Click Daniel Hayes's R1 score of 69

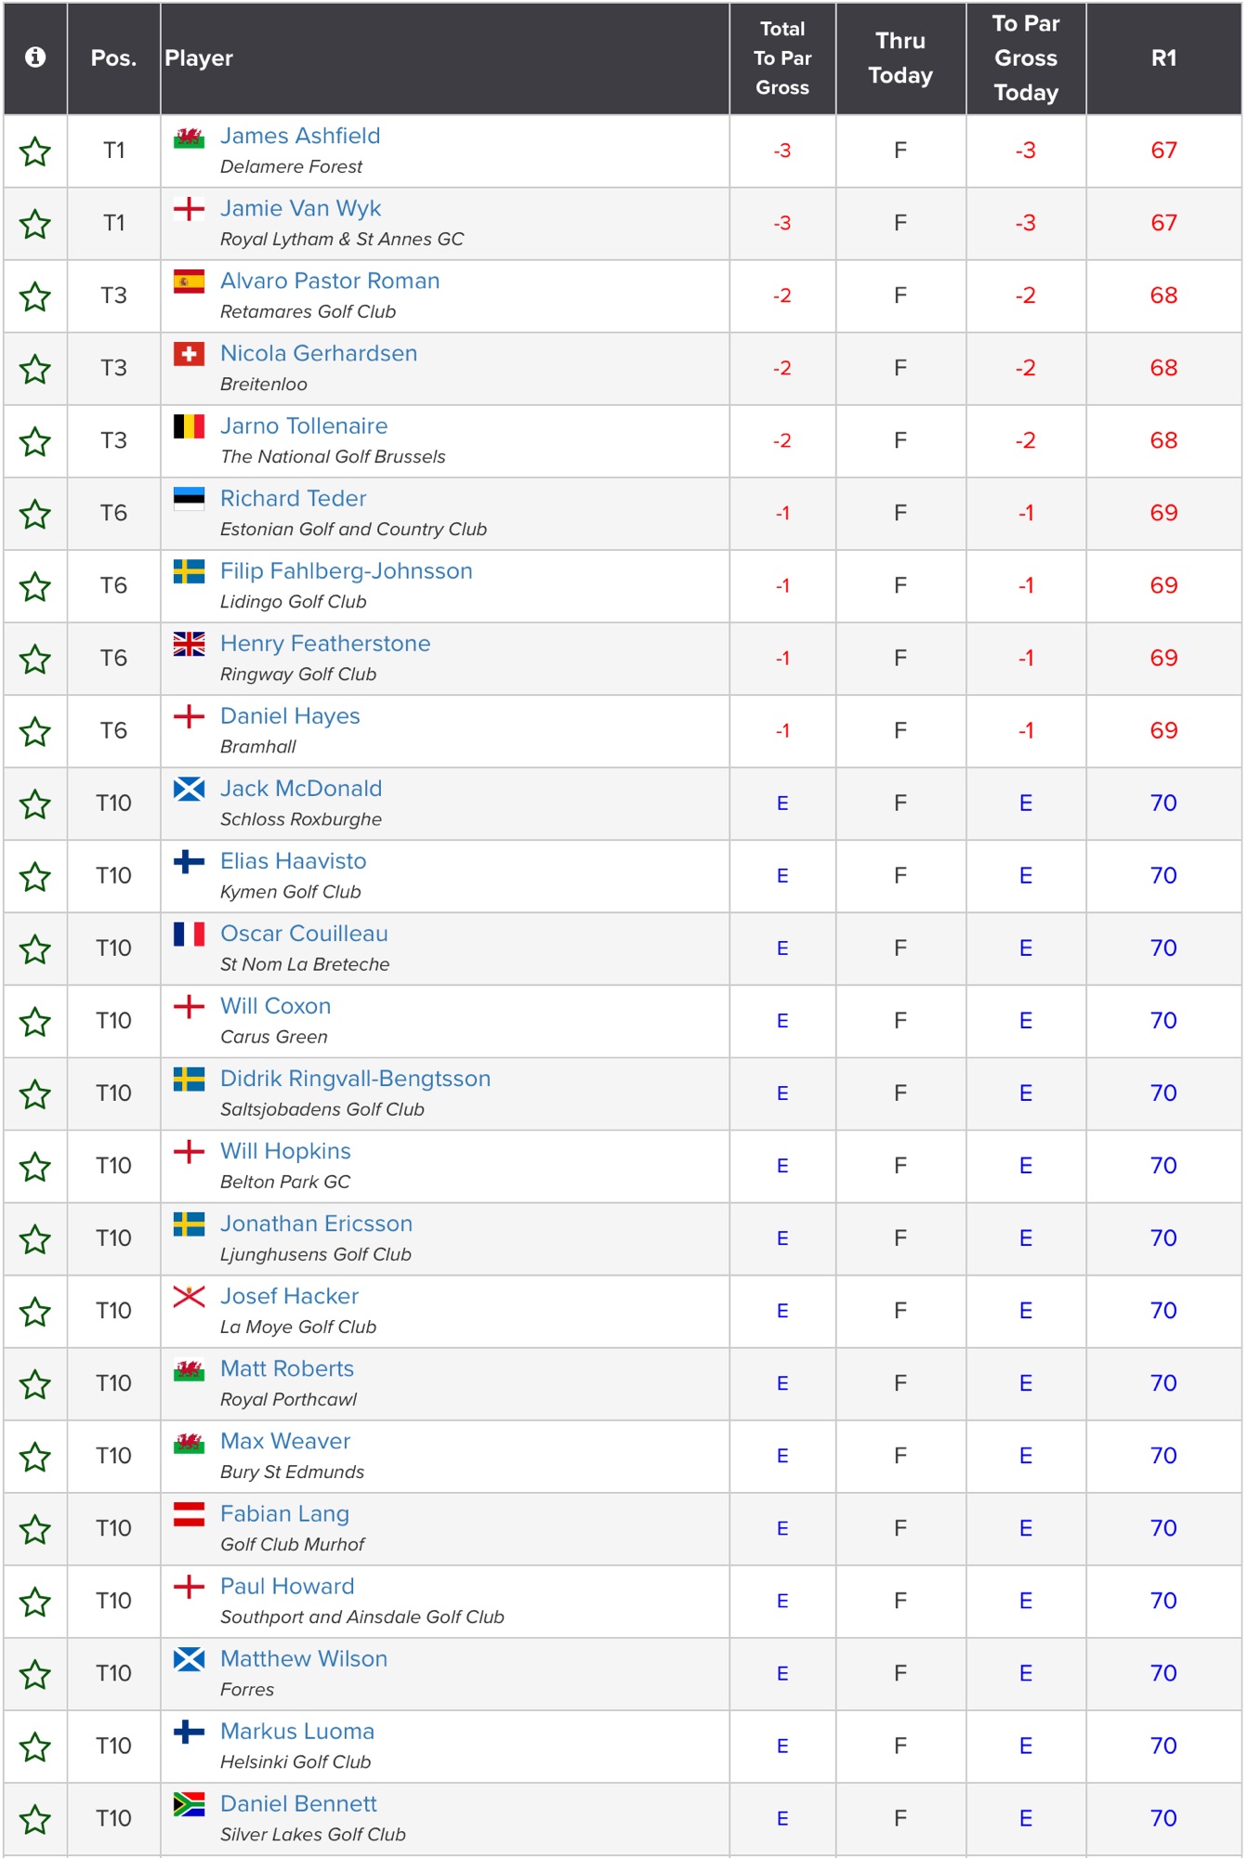click(x=1163, y=731)
